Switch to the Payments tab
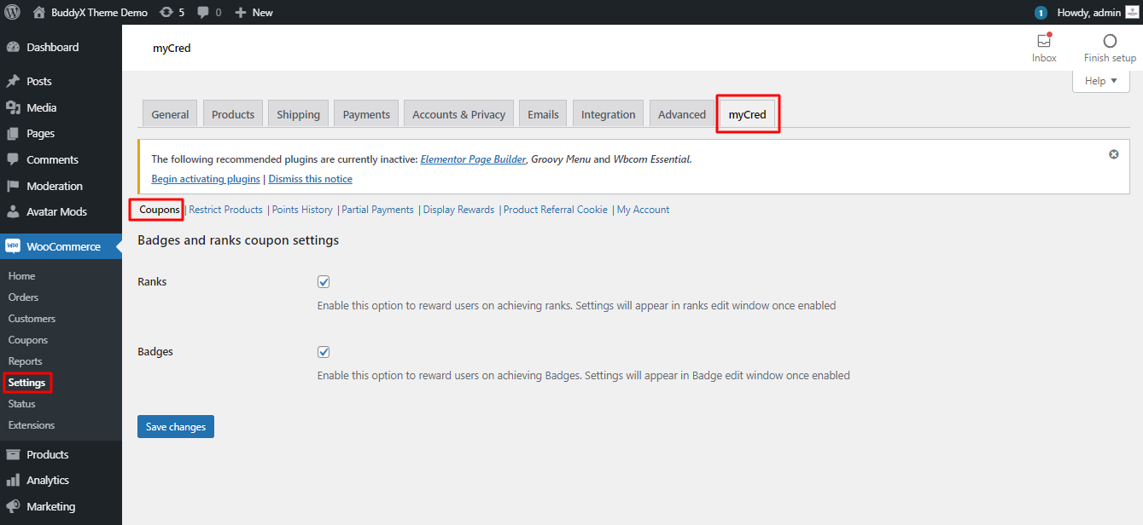This screenshot has width=1143, height=525. click(366, 114)
